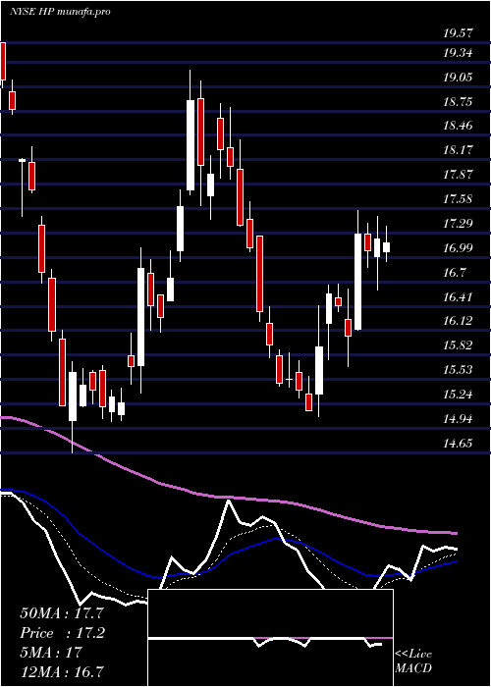Click the MACD inset panel
Screen dimensions: 491x687
270,638
